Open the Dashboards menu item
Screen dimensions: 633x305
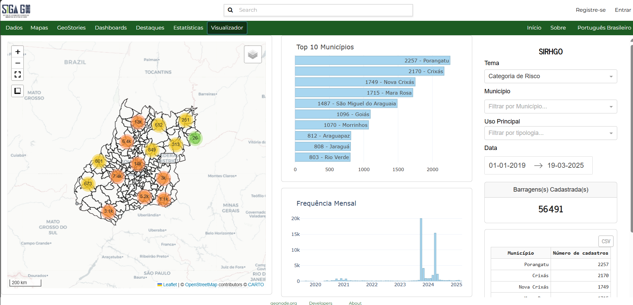click(x=111, y=28)
